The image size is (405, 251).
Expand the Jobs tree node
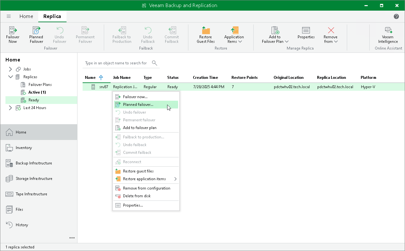coord(10,69)
